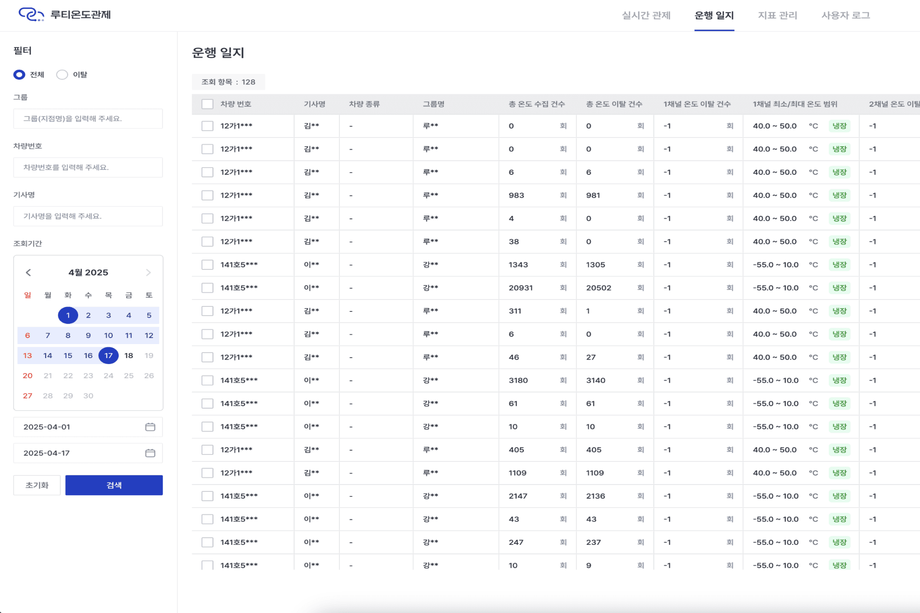Click the 검색 search button
This screenshot has height=613, width=920.
coord(114,485)
